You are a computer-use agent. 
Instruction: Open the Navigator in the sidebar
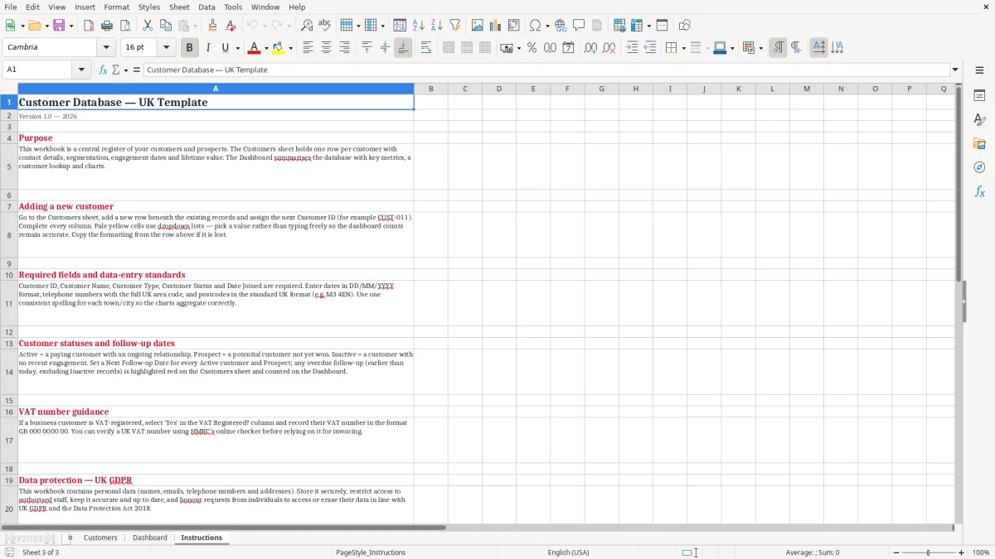tap(979, 167)
